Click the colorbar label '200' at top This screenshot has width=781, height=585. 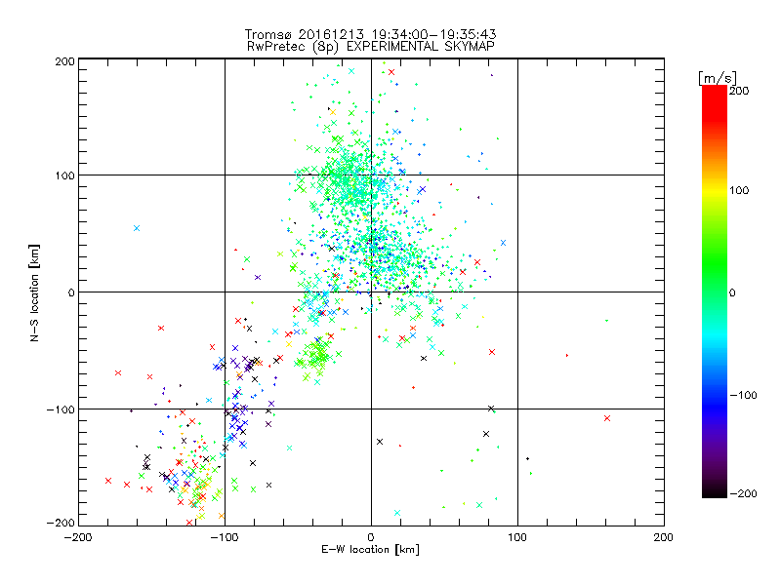coord(739,91)
